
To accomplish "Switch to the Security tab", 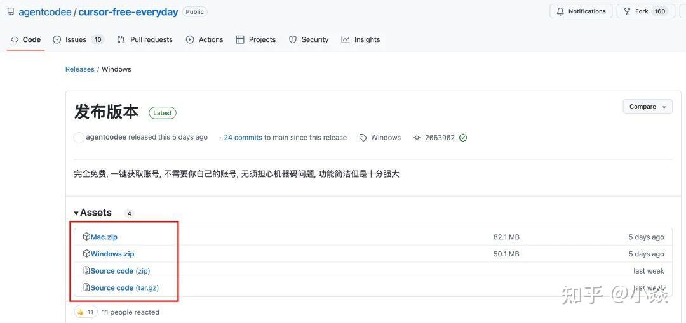I will click(x=309, y=39).
